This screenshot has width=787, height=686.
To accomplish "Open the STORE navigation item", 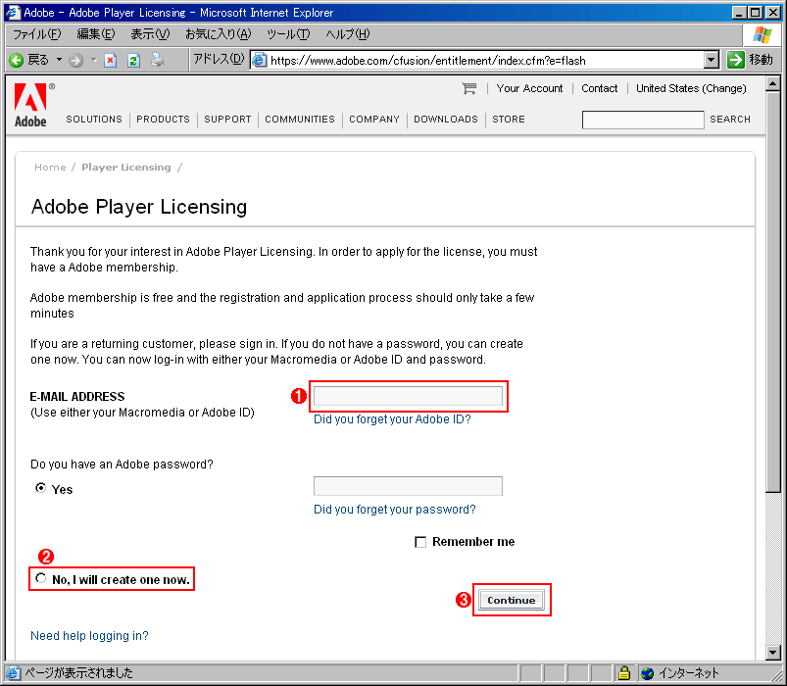I will [x=509, y=120].
